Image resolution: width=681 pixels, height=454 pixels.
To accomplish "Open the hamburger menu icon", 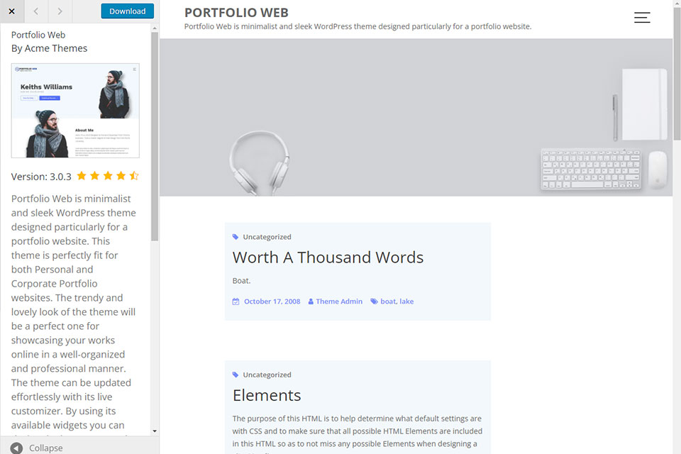I will [642, 17].
